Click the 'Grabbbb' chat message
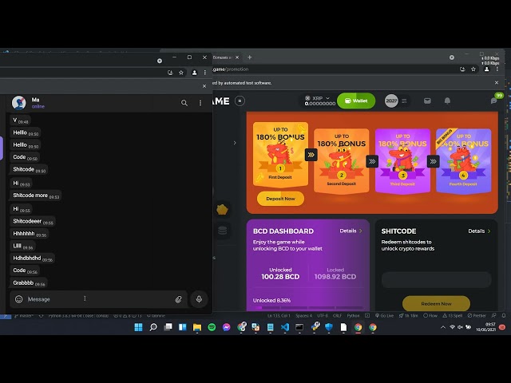 pyautogui.click(x=29, y=283)
